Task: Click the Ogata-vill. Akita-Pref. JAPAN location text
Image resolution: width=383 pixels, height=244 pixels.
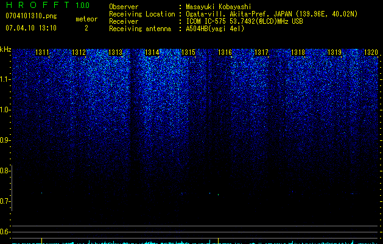Action: [x=272, y=14]
